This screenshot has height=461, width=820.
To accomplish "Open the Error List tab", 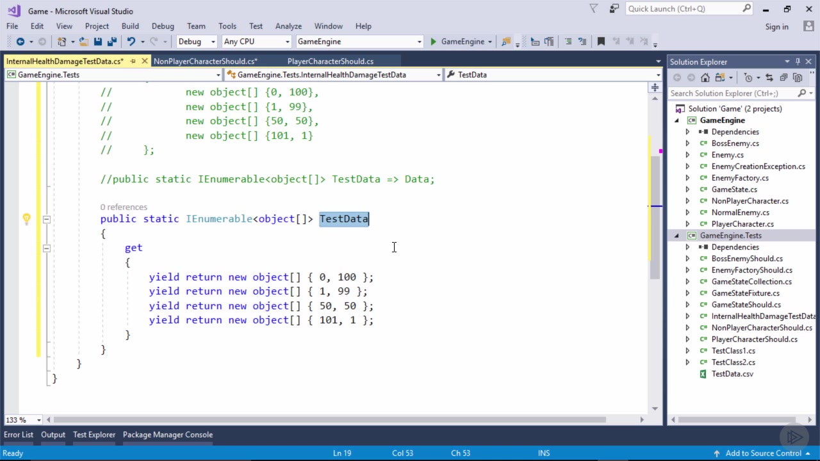I will click(x=19, y=435).
